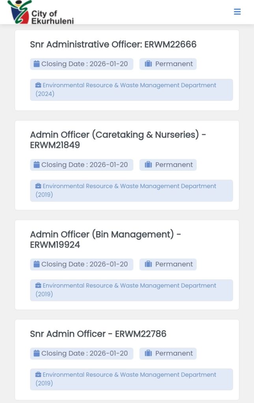Click suitcase icon on Bin Management card
The image size is (254, 403).
148,264
